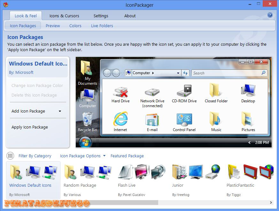
Task: Click the preview window's maximize button
Action: click(251, 62)
